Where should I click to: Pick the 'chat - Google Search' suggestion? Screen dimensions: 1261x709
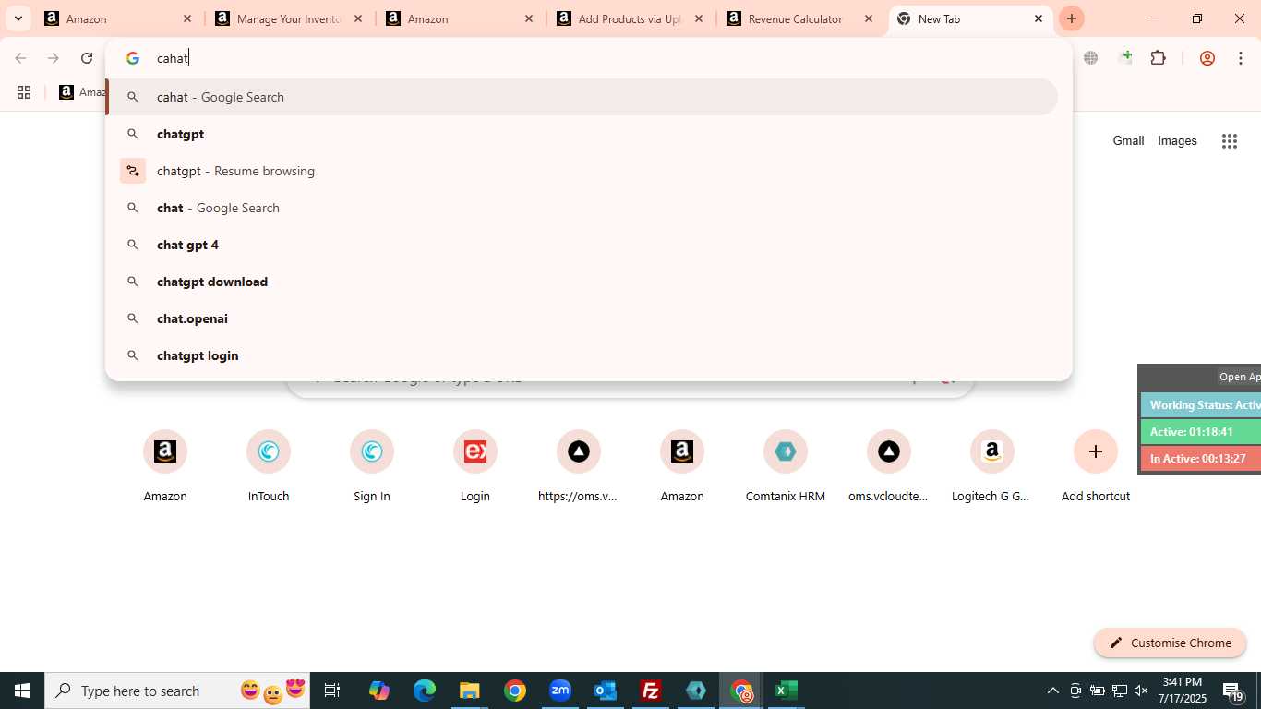(582, 208)
